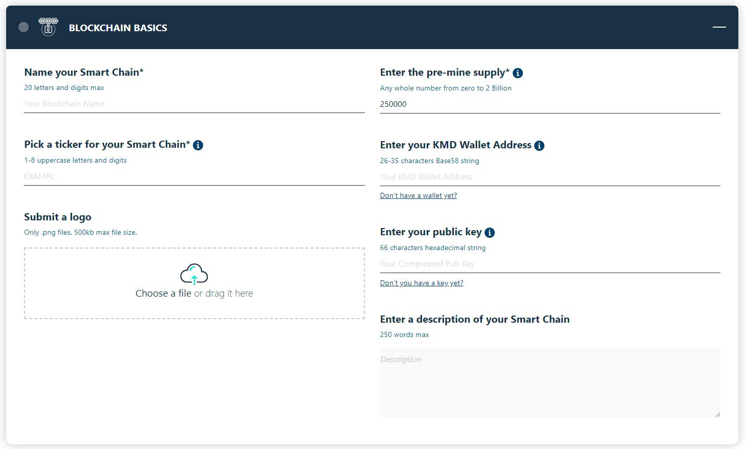Click "26-35 characters Base58 string" hint
The image size is (745, 449).
click(430, 161)
